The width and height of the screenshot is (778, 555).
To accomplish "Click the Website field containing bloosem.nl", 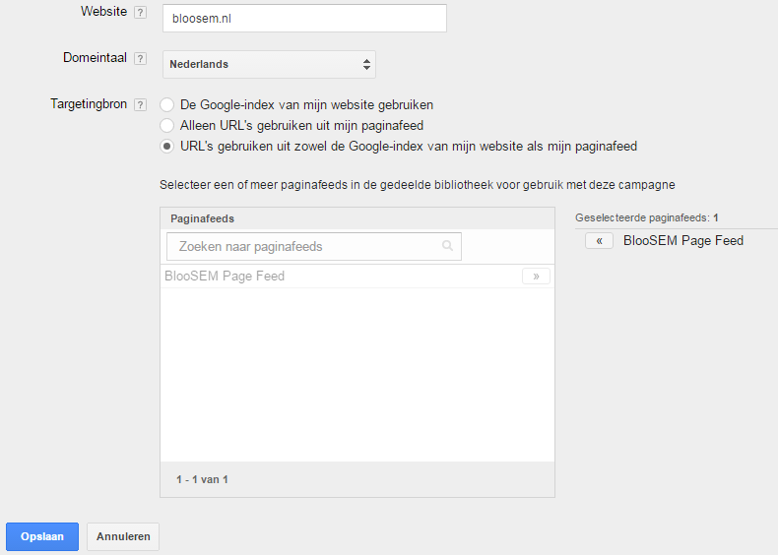I will tap(303, 18).
